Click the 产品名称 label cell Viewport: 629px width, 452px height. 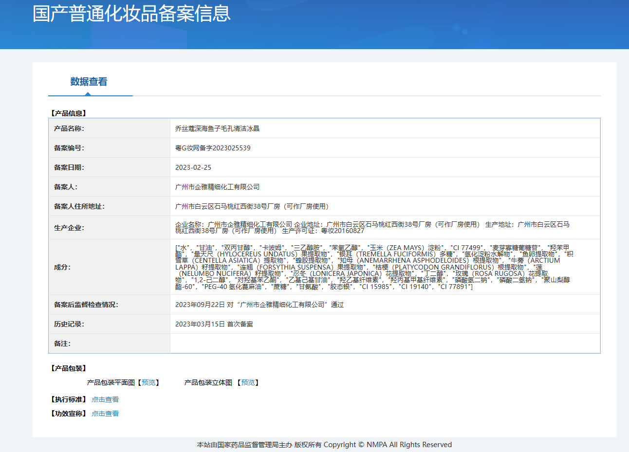coord(69,128)
